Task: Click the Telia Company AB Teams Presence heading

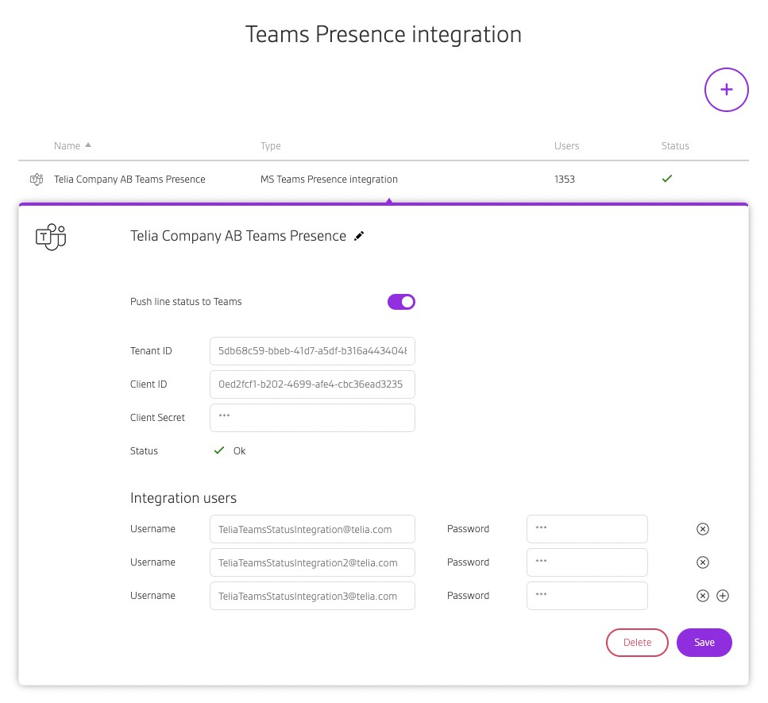Action: click(x=238, y=236)
